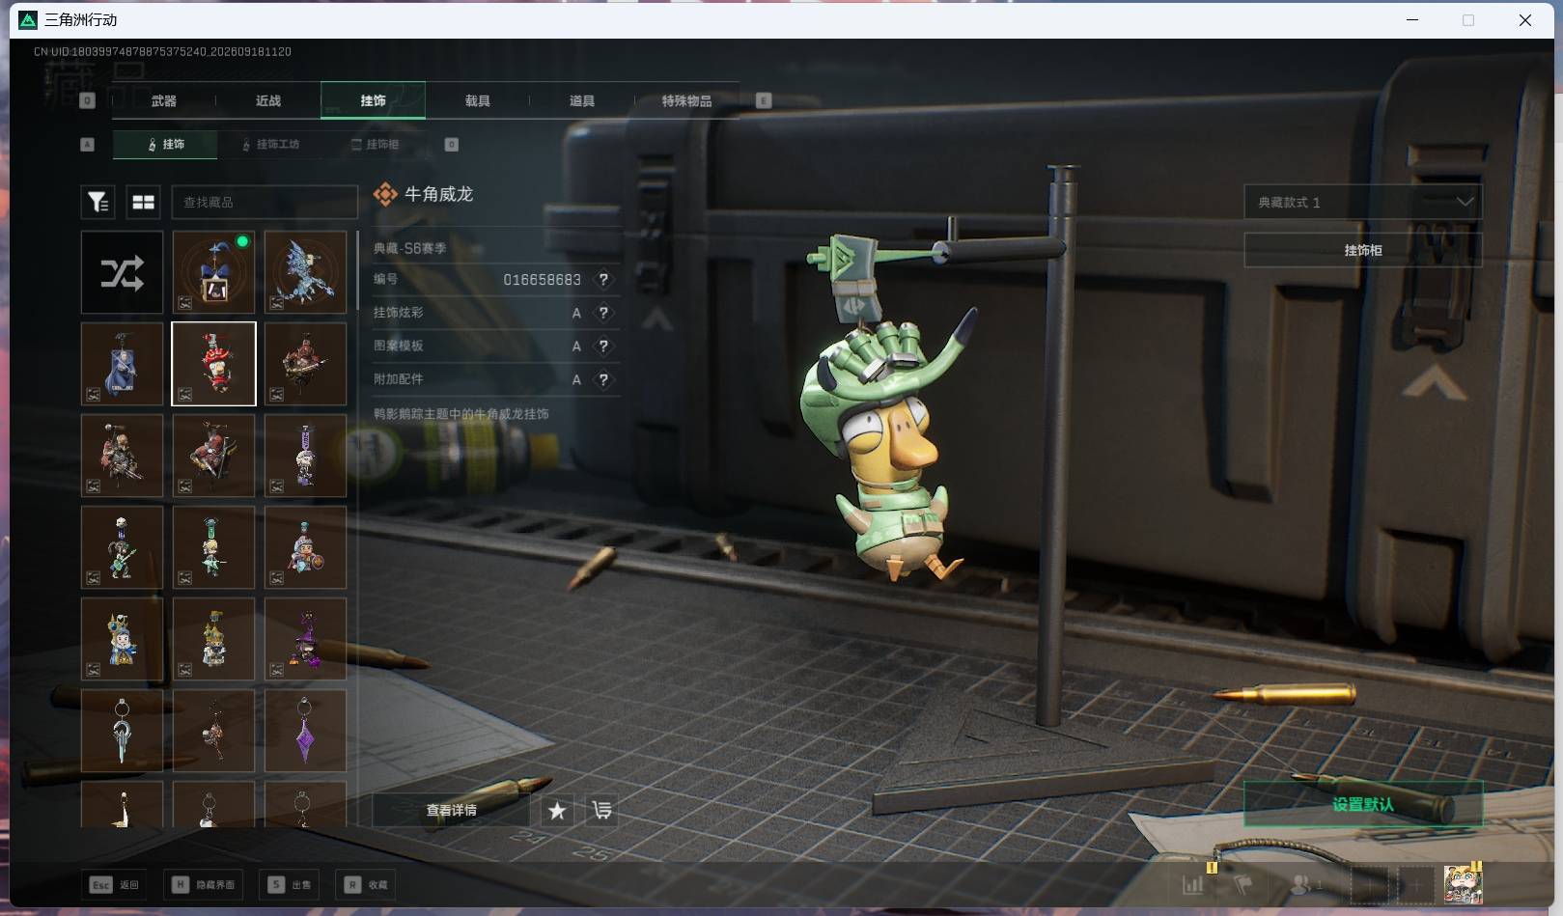Select the silver blade keyring charm
The width and height of the screenshot is (1563, 916).
(122, 731)
